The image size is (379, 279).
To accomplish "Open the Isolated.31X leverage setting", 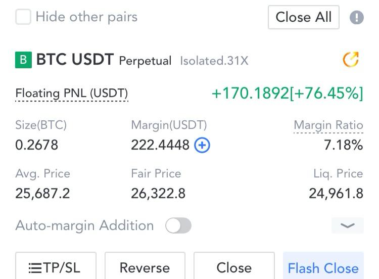I will (214, 61).
